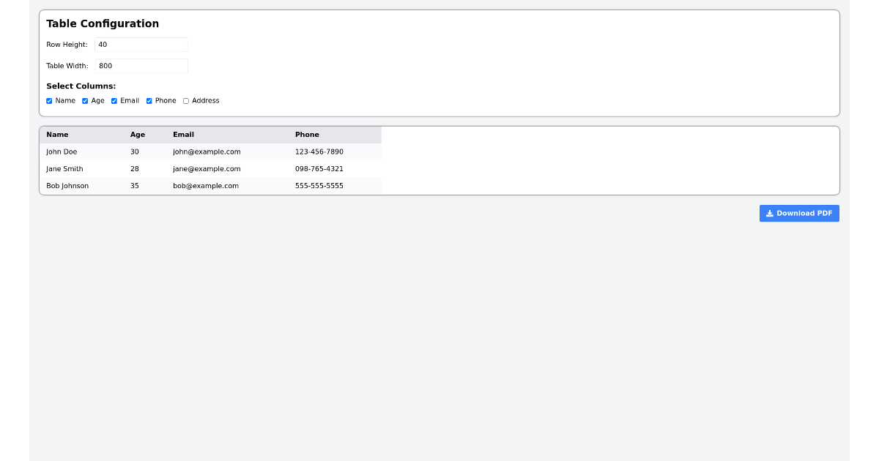Disable the Phone column checkbox
The width and height of the screenshot is (879, 461).
[x=149, y=100]
